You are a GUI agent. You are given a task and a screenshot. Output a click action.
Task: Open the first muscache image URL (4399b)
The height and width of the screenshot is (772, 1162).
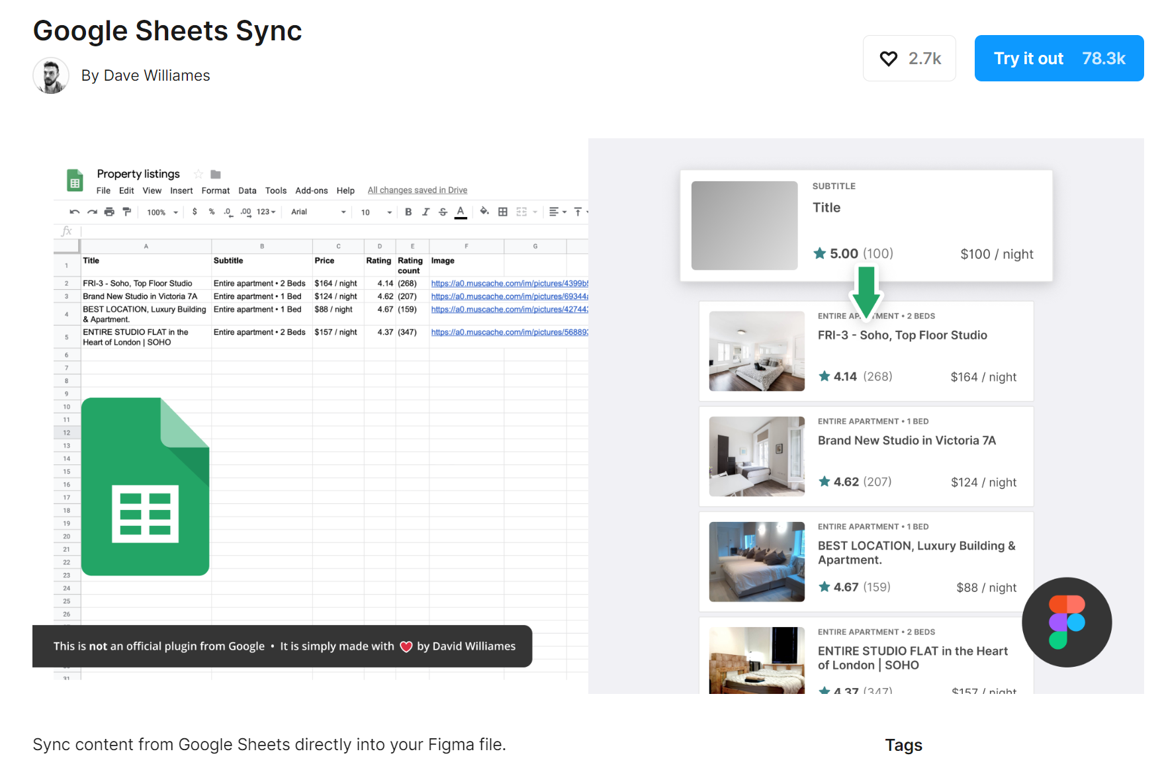tap(510, 283)
